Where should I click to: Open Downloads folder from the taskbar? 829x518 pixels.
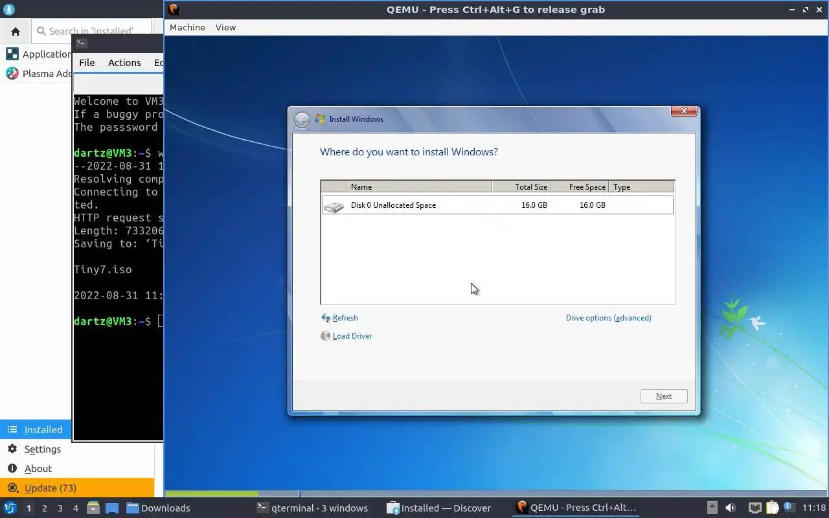coord(158,508)
